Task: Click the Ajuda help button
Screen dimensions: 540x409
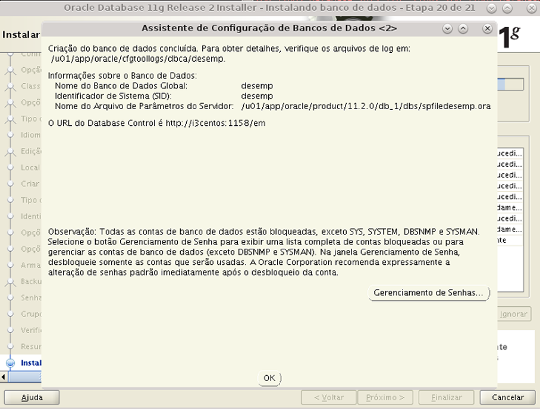Action: (x=32, y=398)
